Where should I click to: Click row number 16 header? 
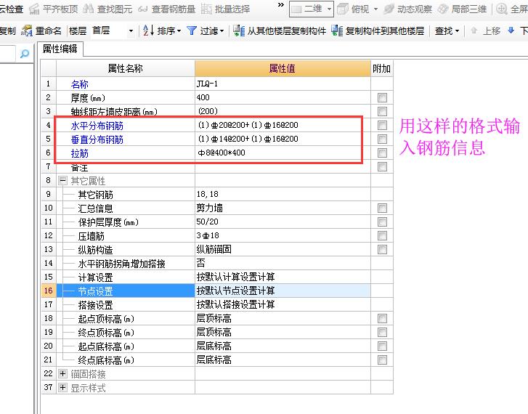[x=49, y=291]
